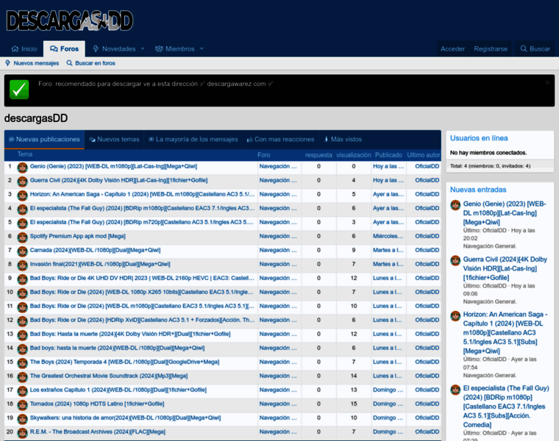This screenshot has width=559, height=441.
Task: Open Guerra Civil (2024) topic in table
Action: pos(118,180)
